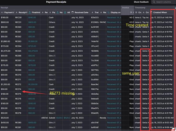Image resolution: width=176 pixels, height=131 pixels.
Task: Click the Payment Receipts title
Action: point(56,2)
